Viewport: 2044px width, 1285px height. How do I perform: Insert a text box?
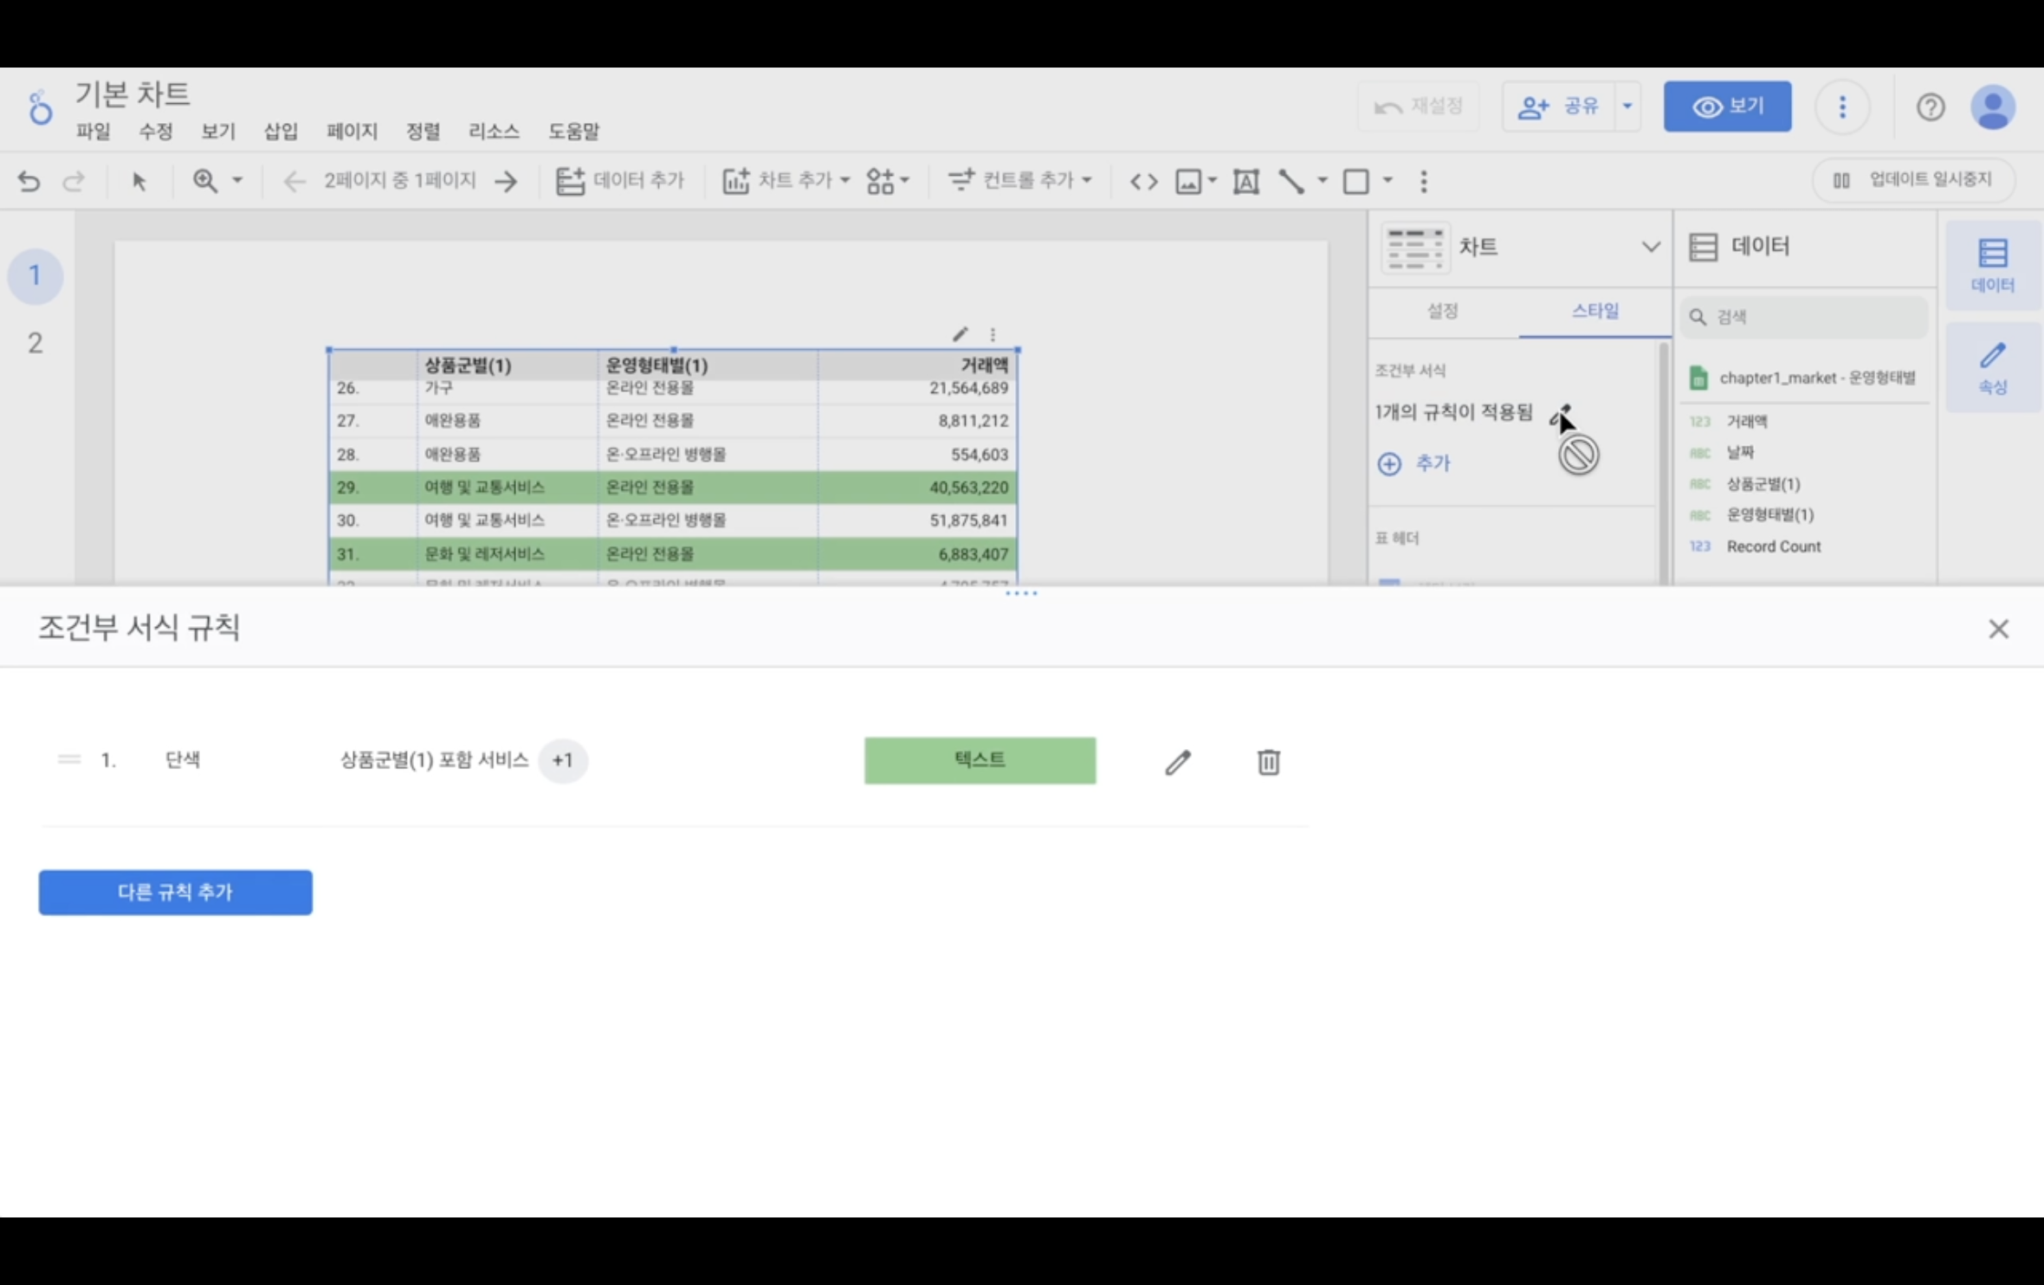point(1245,181)
